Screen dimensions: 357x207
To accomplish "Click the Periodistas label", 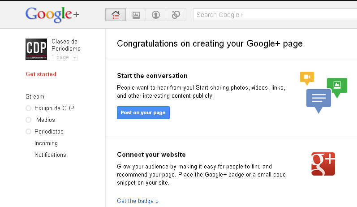I will (x=49, y=131).
